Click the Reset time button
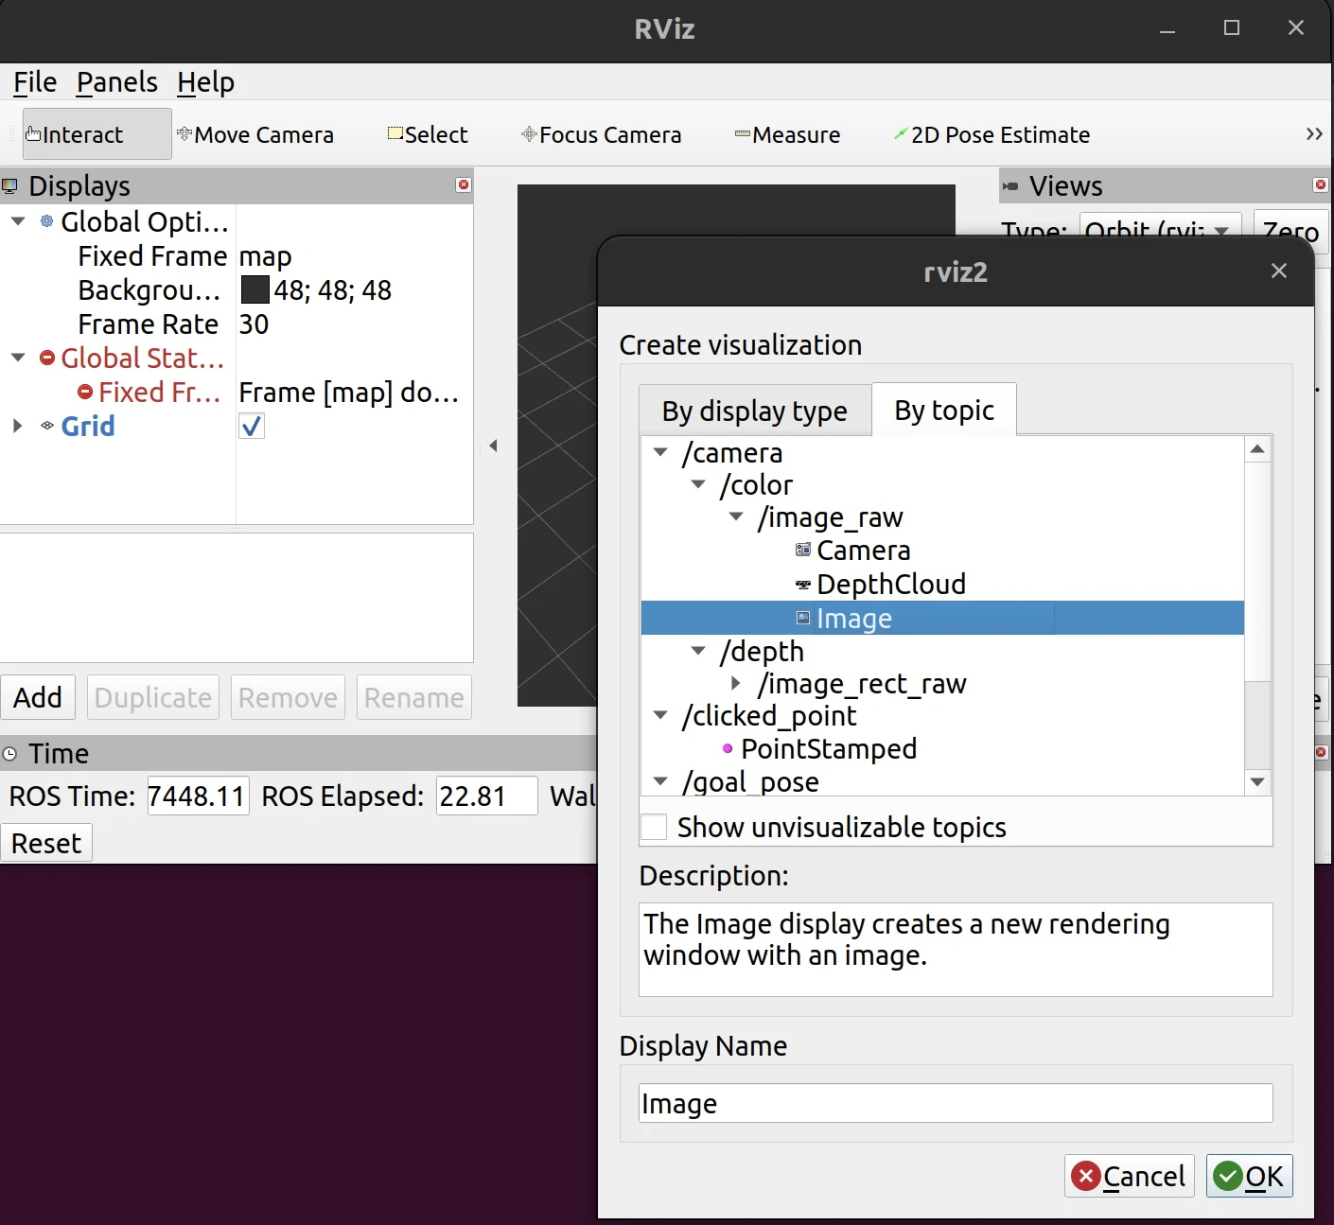 (x=46, y=843)
